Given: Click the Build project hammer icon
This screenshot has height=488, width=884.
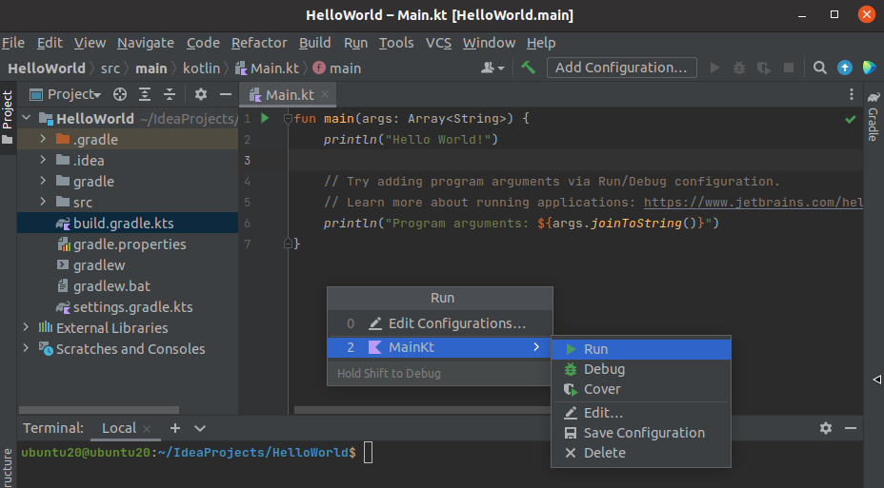Looking at the screenshot, I should coord(528,68).
